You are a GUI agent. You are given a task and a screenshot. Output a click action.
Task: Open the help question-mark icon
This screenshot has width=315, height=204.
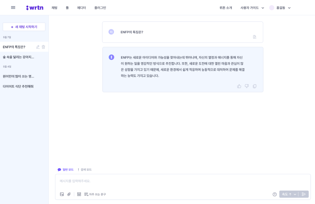tap(275, 194)
